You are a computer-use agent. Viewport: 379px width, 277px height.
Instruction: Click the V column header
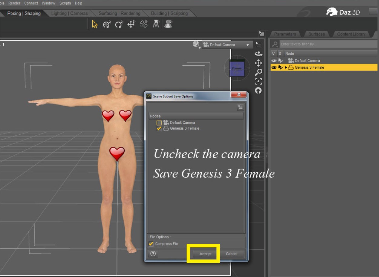274,54
